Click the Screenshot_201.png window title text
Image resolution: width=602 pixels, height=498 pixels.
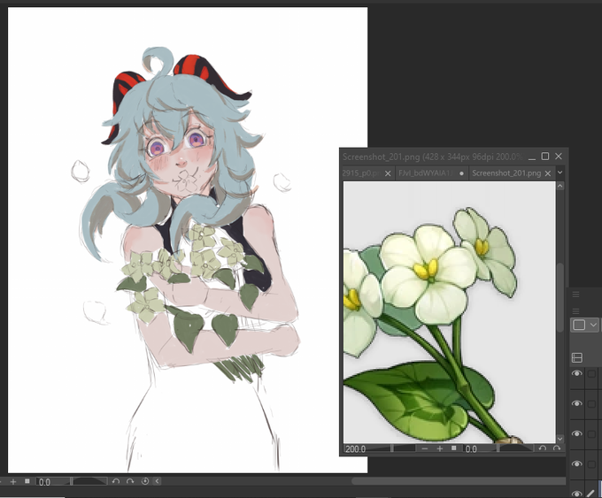tap(432, 157)
